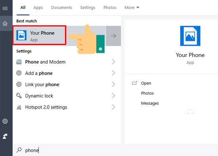Screen dimensions: 218x156
Task: Open the More filter dropdown
Action: tap(132, 8)
